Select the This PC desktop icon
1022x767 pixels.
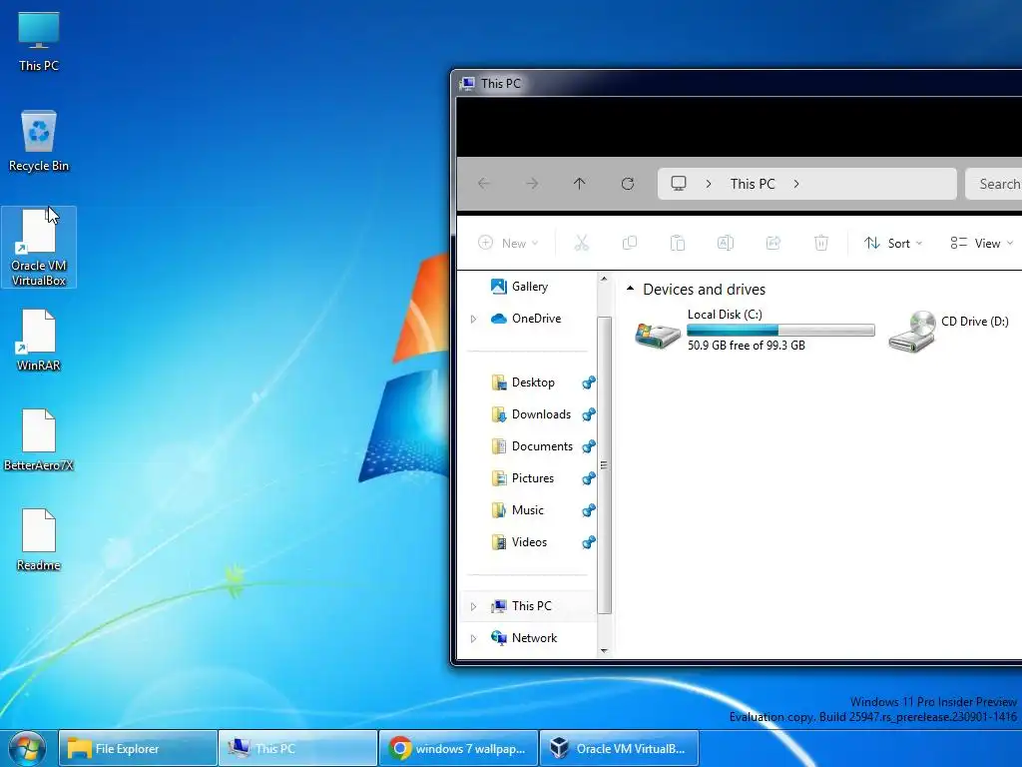pos(39,40)
